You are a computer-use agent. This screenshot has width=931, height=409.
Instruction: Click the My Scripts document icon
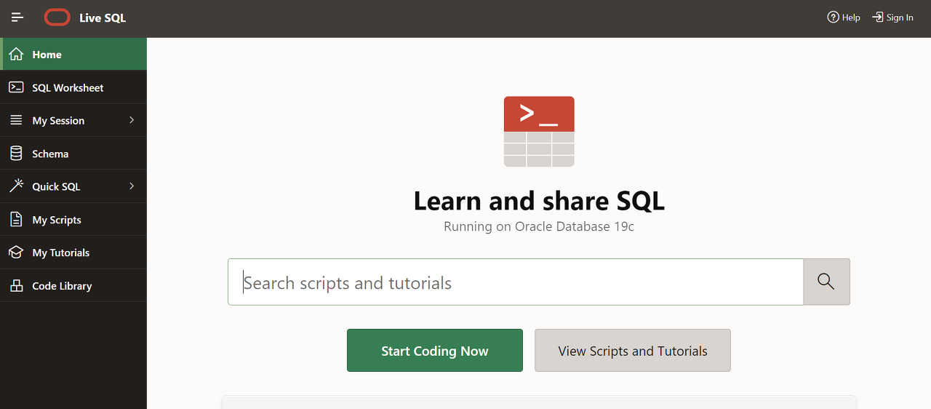click(x=16, y=219)
